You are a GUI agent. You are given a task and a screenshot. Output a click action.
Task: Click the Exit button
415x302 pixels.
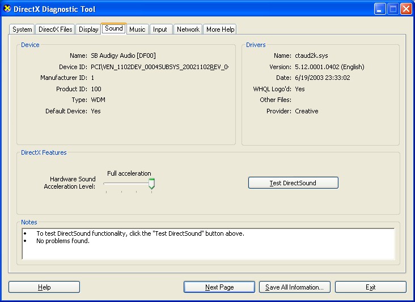pyautogui.click(x=371, y=287)
